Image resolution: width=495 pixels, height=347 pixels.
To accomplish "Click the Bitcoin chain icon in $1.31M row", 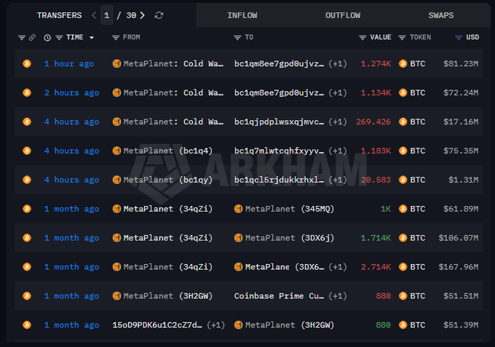I will pos(27,180).
